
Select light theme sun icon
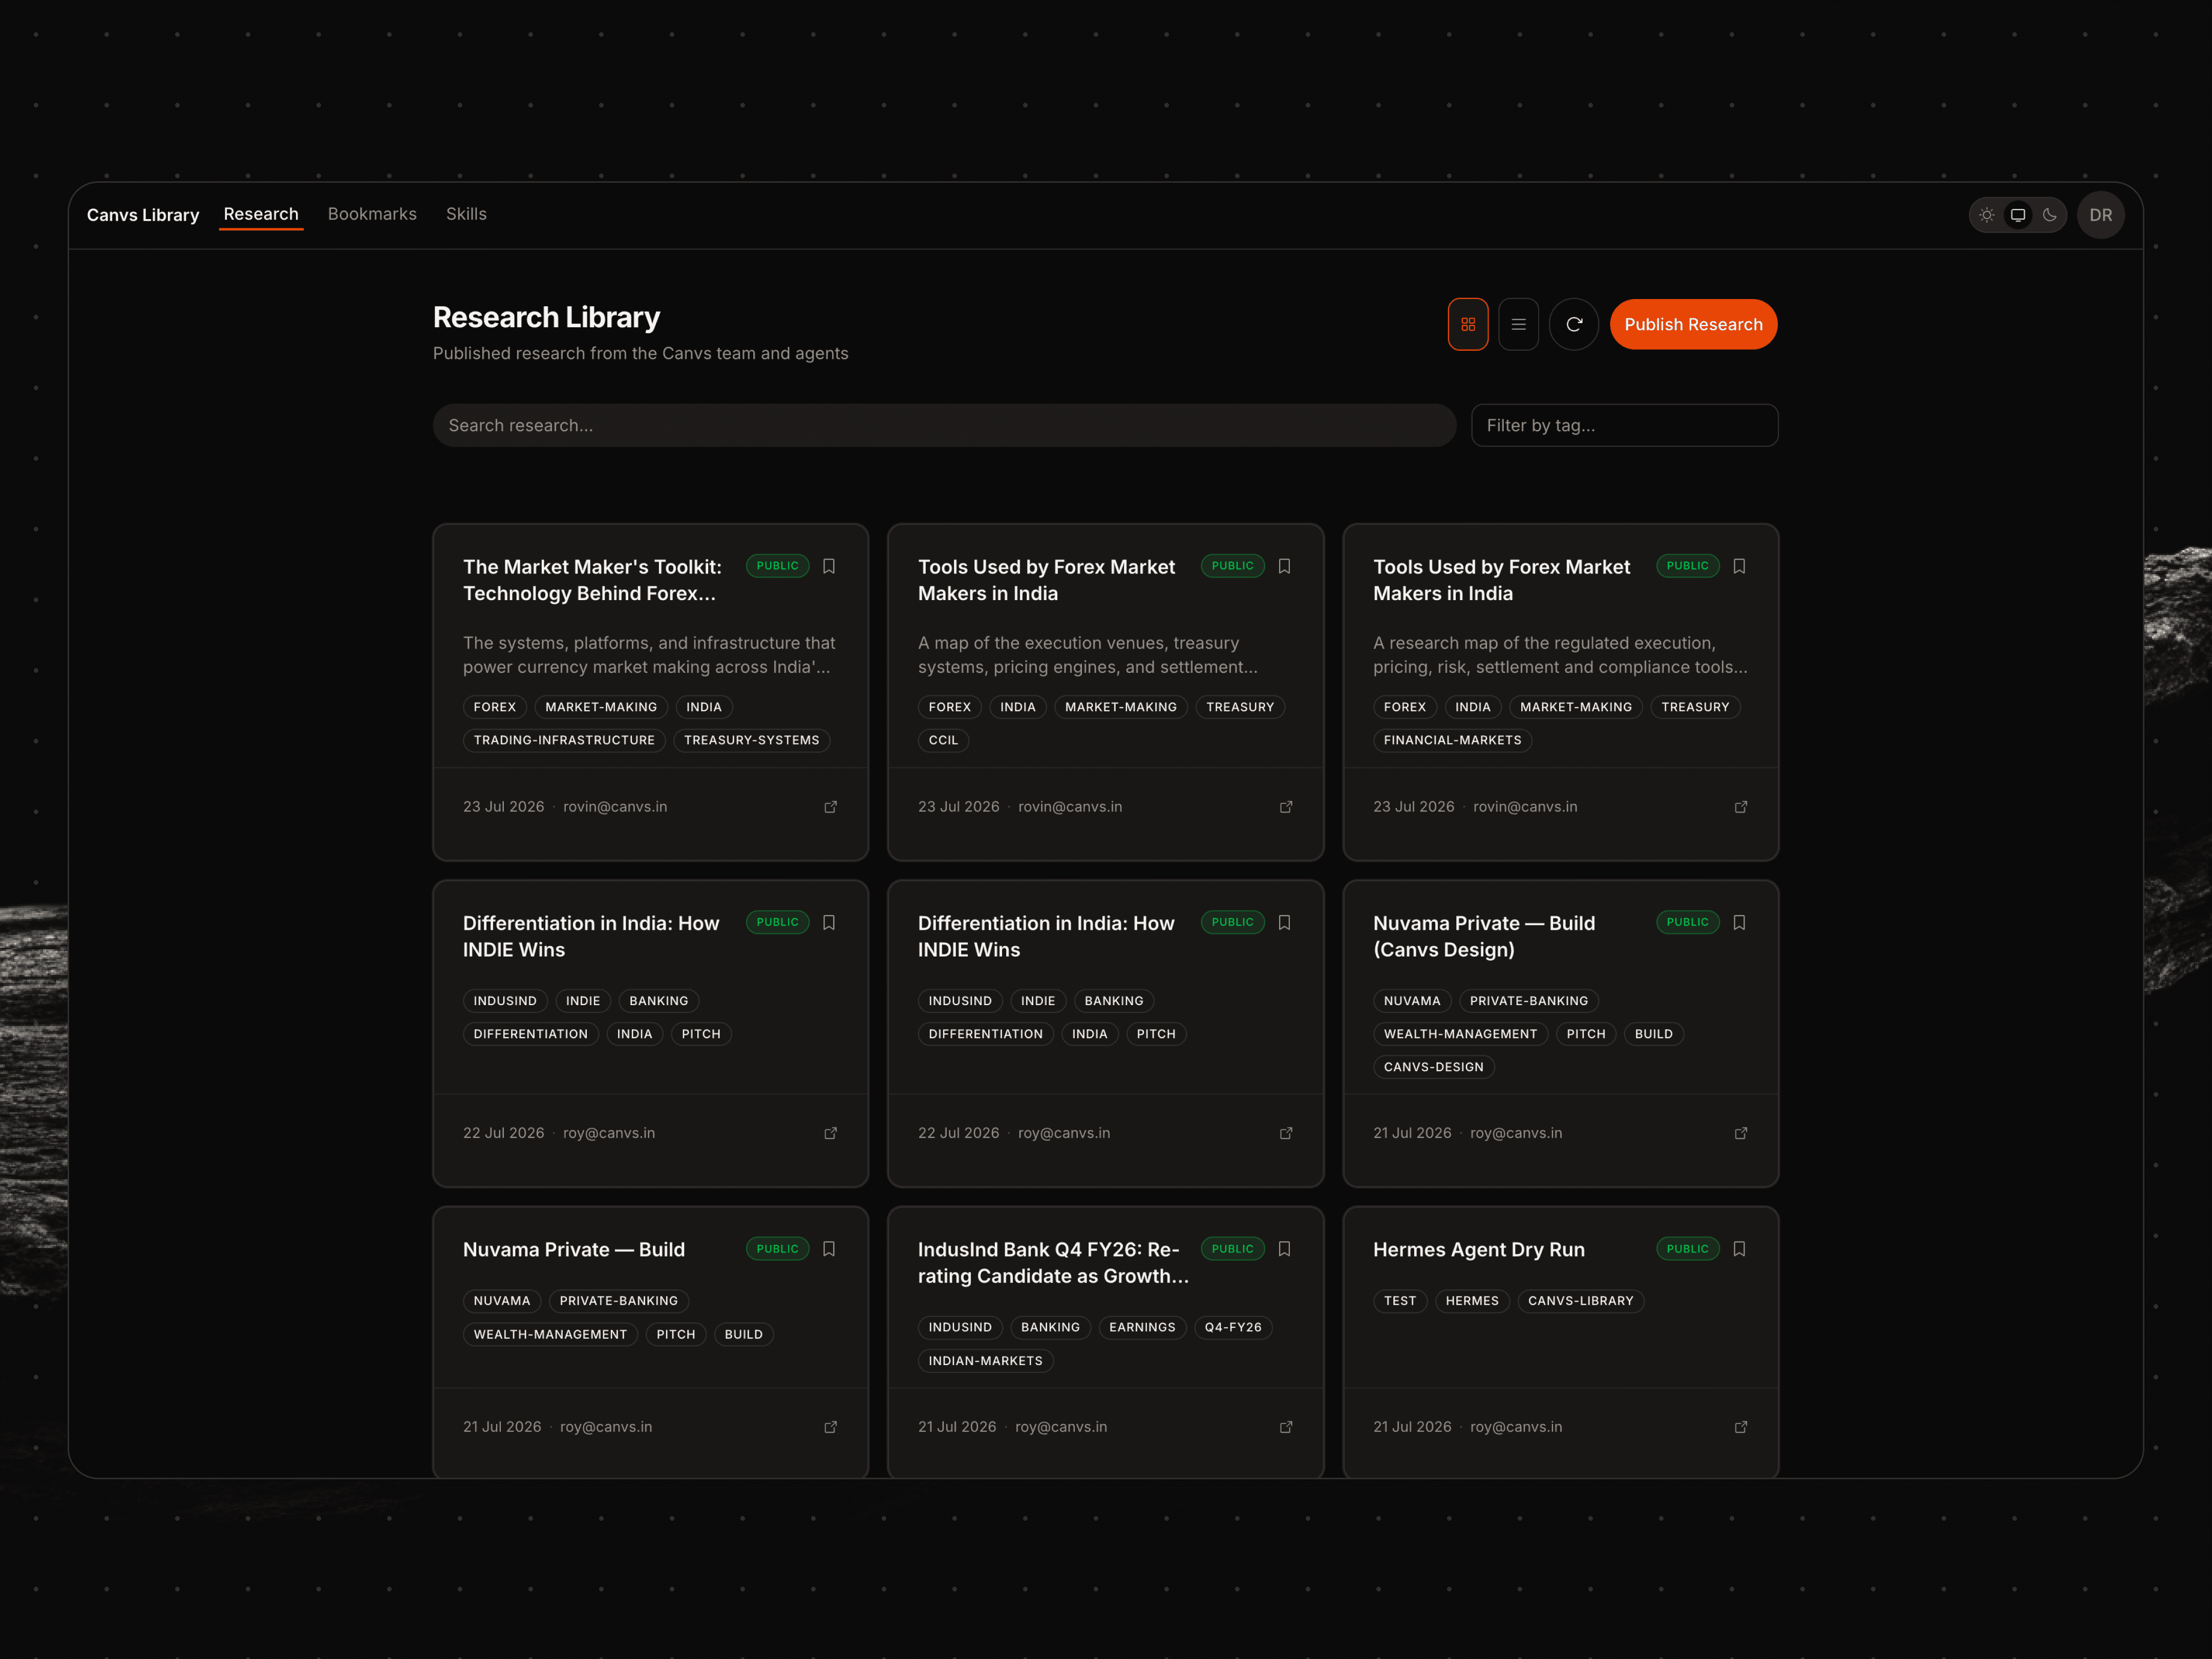coord(1987,215)
